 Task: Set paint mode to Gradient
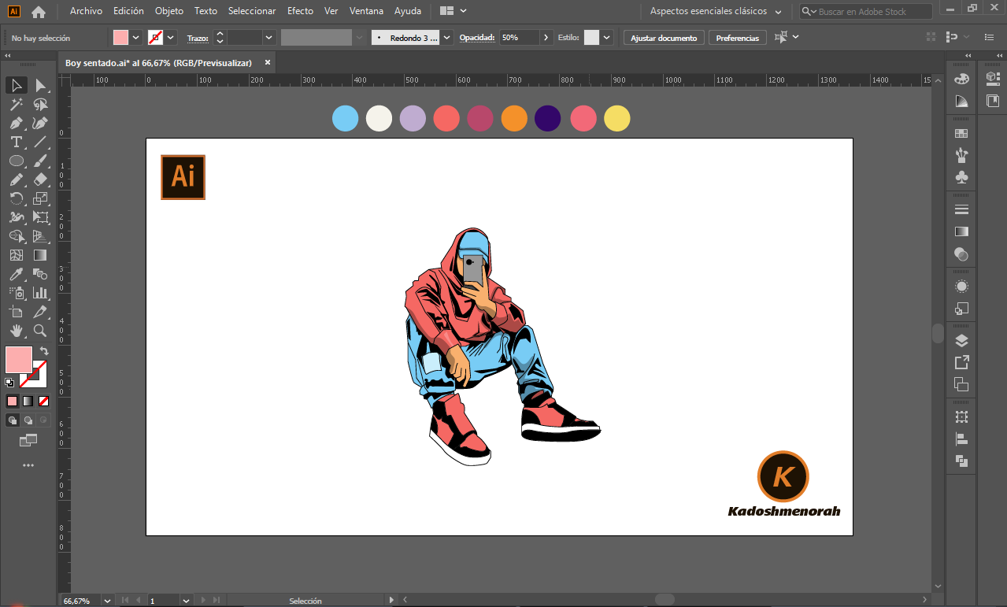[x=28, y=402]
